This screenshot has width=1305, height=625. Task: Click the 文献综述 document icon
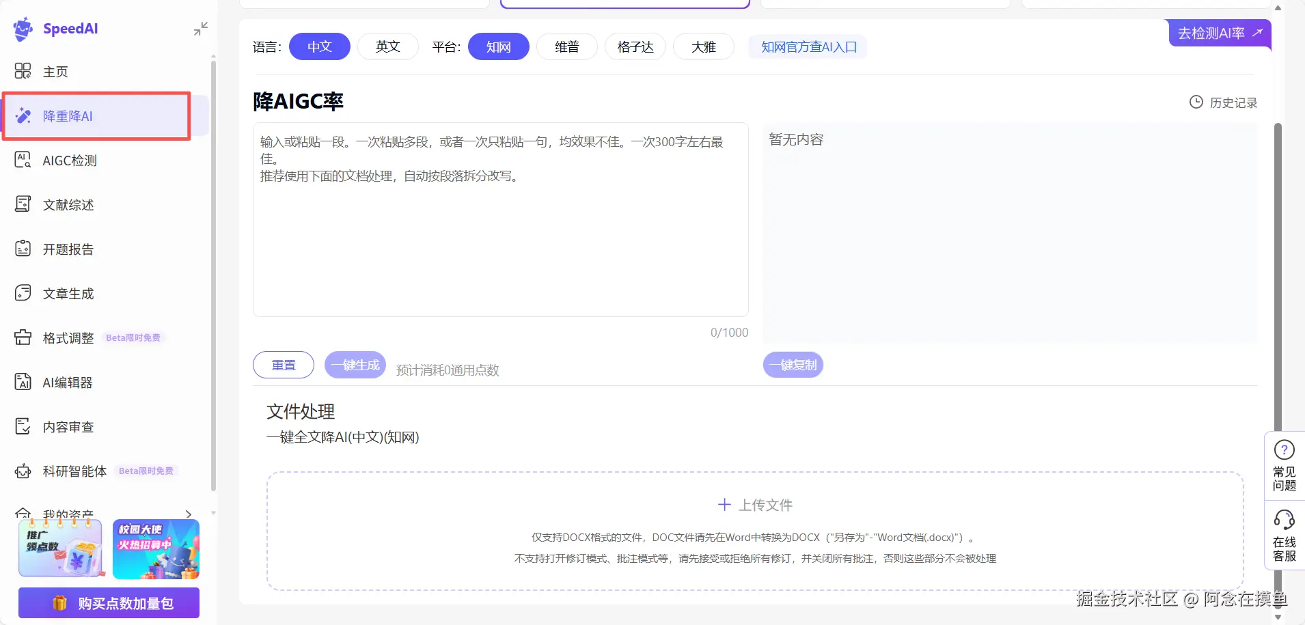click(x=23, y=204)
